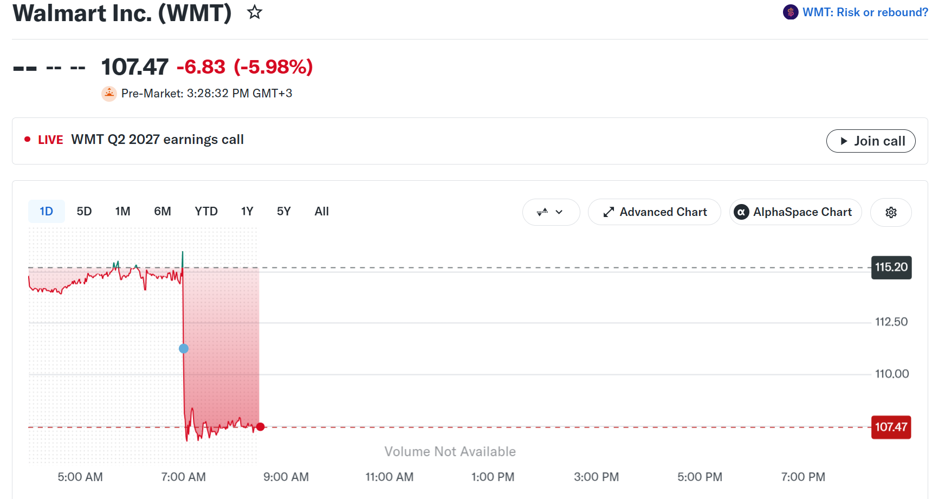
Task: Click the 107.47 price label on axis
Action: pyautogui.click(x=891, y=427)
